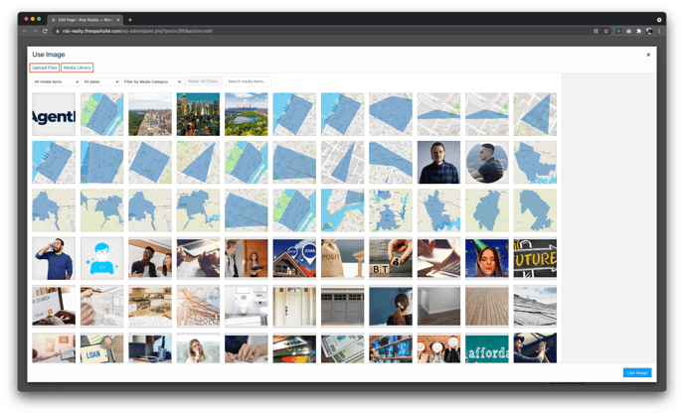Select the city skyline at dusk thumbnail
The width and height of the screenshot is (684, 415).
(x=198, y=114)
